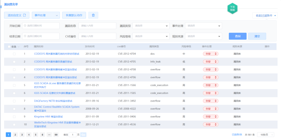This screenshot has width=281, height=140.
Task: Click the green 下发策略 hexagon badge
Action: (232, 9)
